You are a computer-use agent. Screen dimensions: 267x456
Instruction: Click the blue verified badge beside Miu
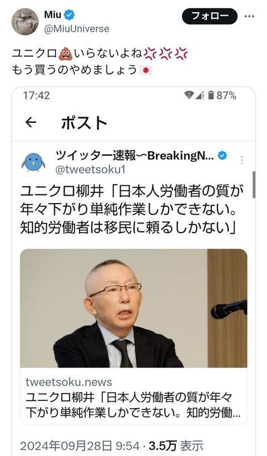pos(69,15)
